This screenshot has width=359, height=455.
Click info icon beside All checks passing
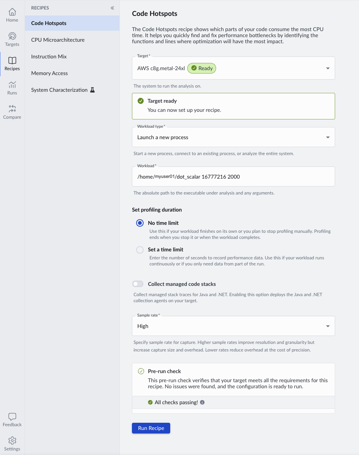(x=202, y=402)
